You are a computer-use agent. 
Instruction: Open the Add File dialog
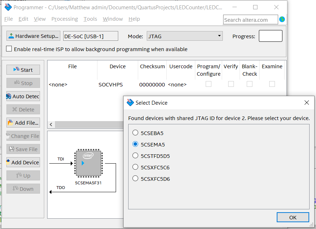click(x=23, y=123)
